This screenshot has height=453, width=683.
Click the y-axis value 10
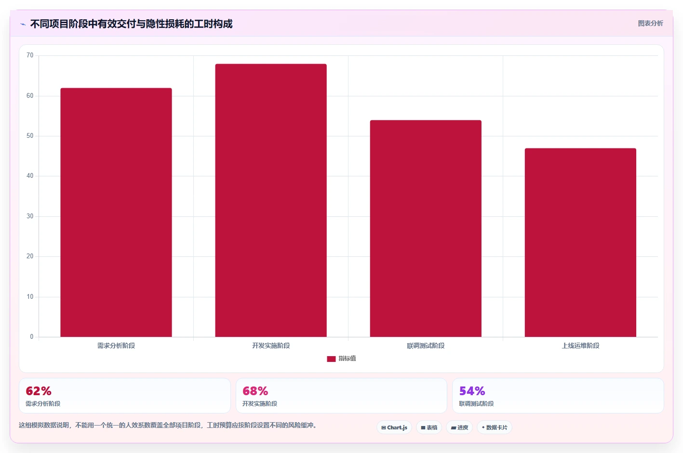(x=30, y=297)
